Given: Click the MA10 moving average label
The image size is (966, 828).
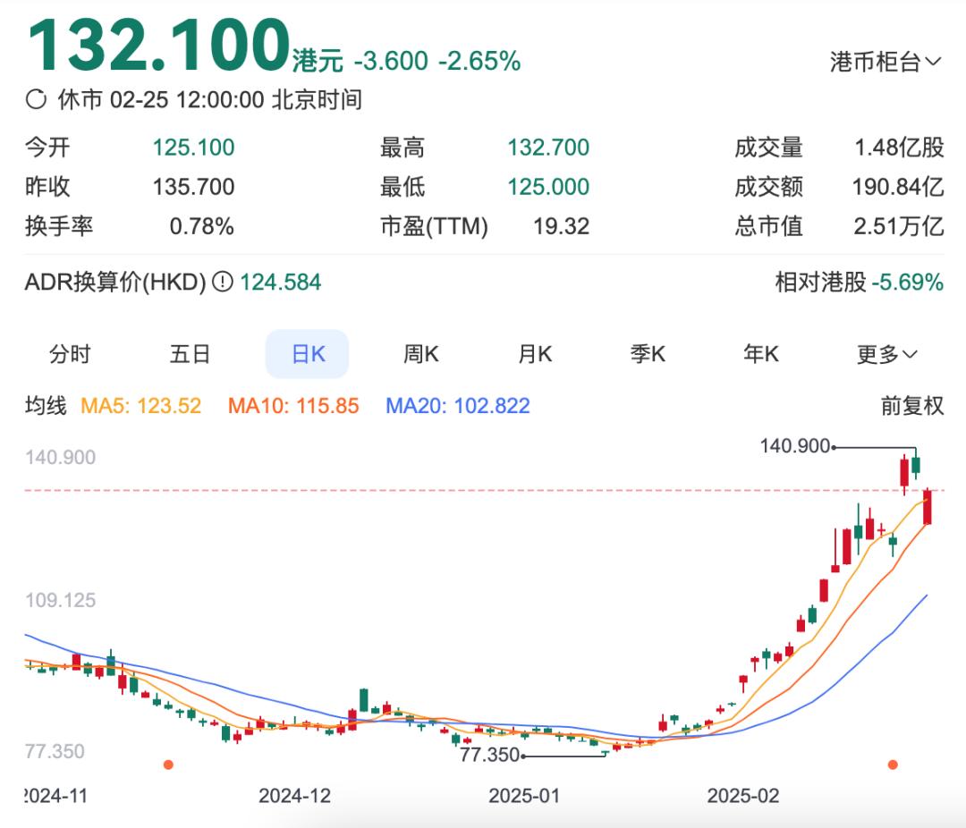Looking at the screenshot, I should click(293, 405).
